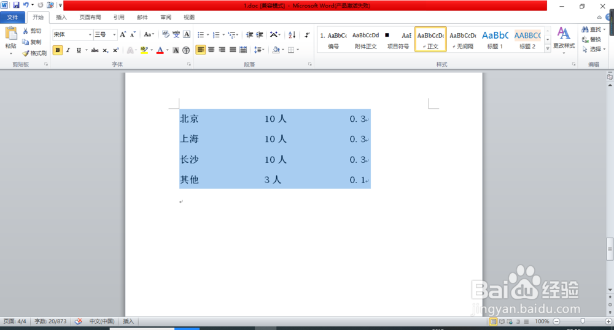Clear formatting using the eraser A icon
The height and width of the screenshot is (330, 614).
165,35
